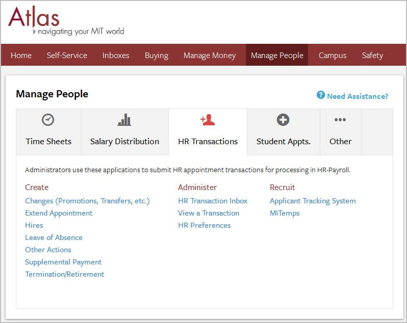This screenshot has width=407, height=323.
Task: Click the Extend Appointment link
Action: click(59, 213)
